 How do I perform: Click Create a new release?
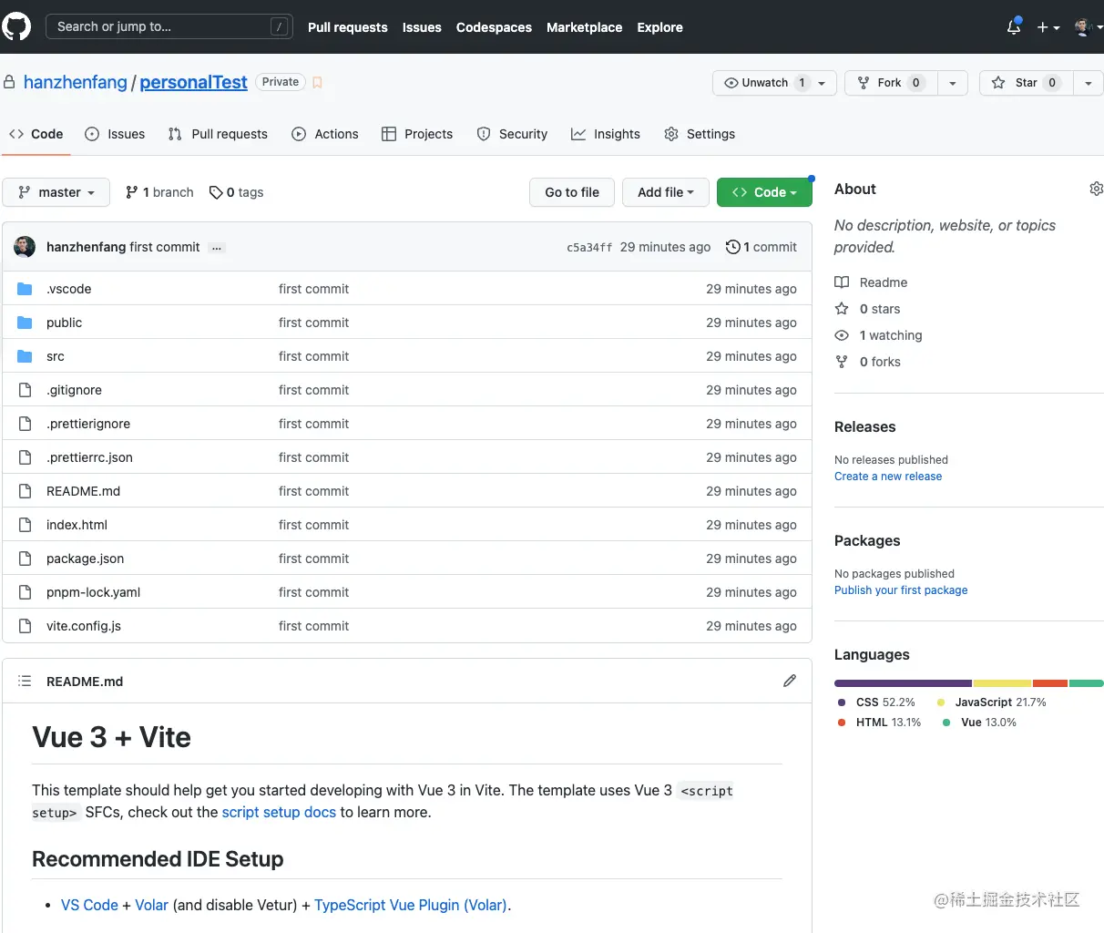pos(888,477)
